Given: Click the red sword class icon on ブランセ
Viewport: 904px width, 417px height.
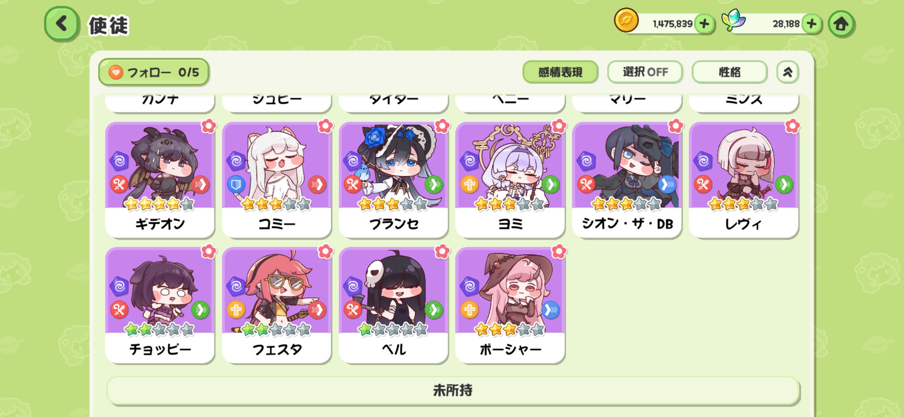Looking at the screenshot, I should 352,184.
